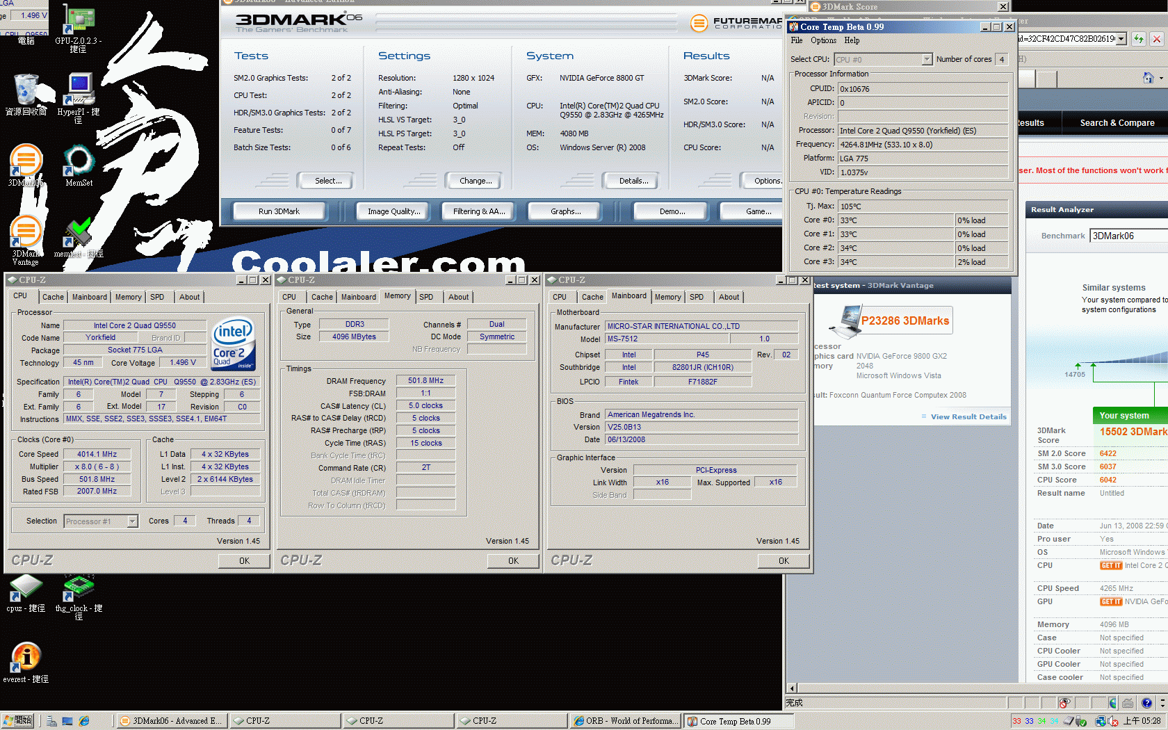Image resolution: width=1168 pixels, height=730 pixels.
Task: Launch the HyperPI desktop shortcut
Action: 79,97
